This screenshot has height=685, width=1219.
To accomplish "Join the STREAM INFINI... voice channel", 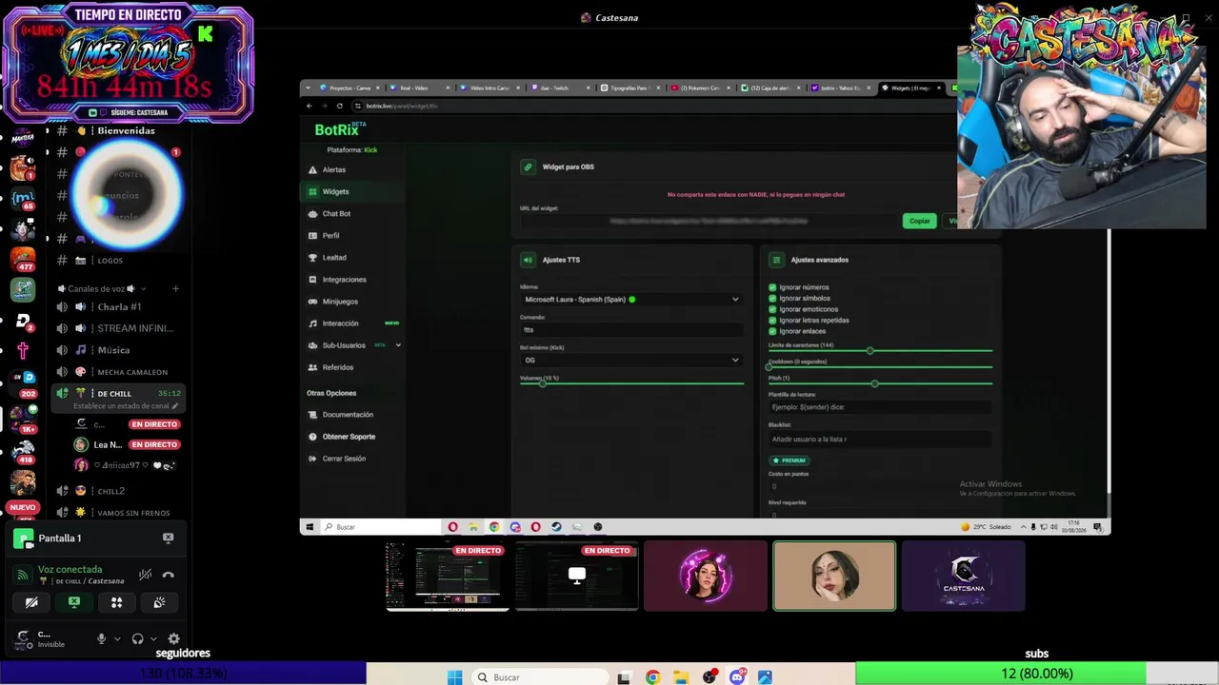I will pyautogui.click(x=119, y=328).
